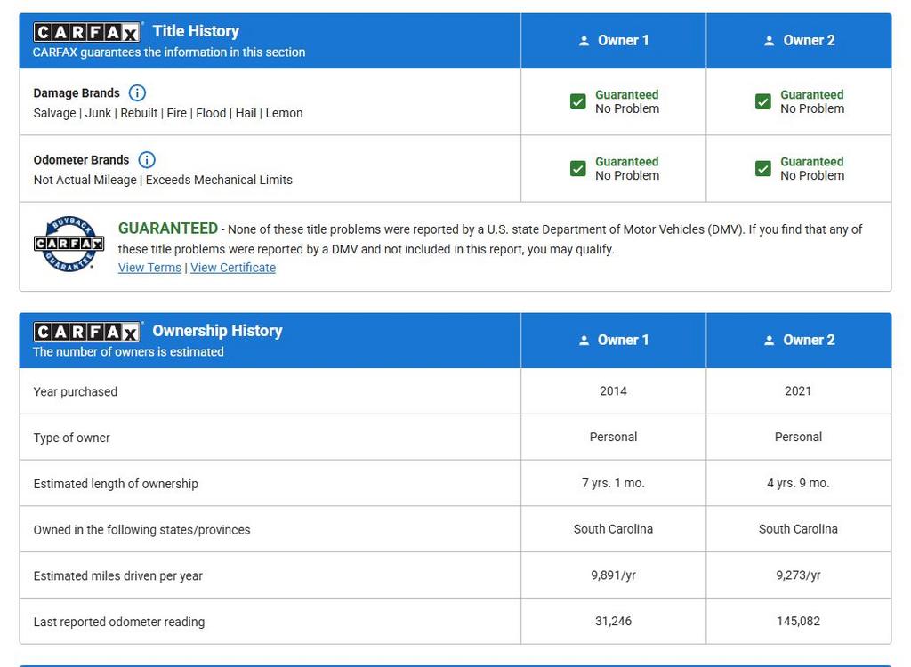Click Estimated miles driven per year label
Viewport: 911px width, 667px height.
pos(118,575)
